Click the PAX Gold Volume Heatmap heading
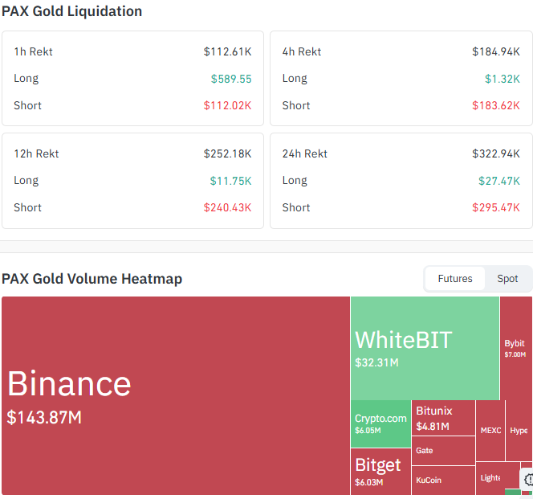 pos(92,279)
